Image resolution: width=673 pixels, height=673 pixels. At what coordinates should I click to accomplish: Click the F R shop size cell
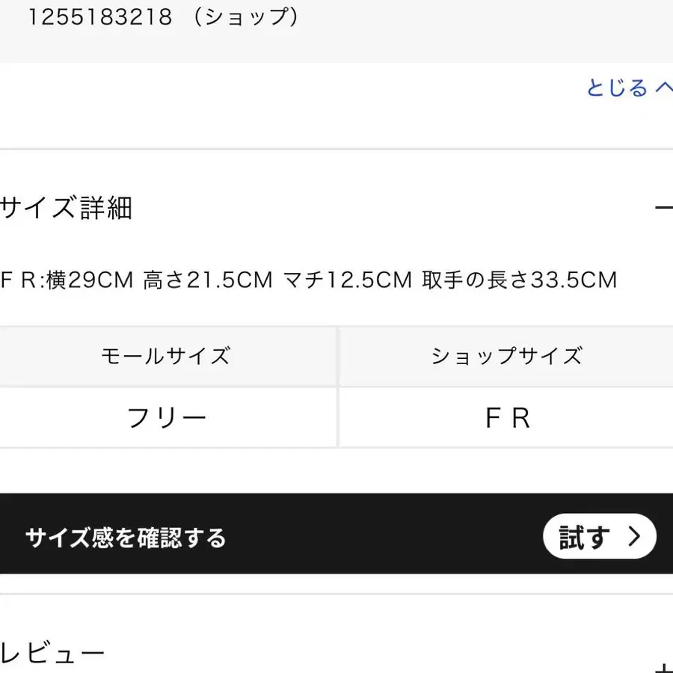(506, 419)
